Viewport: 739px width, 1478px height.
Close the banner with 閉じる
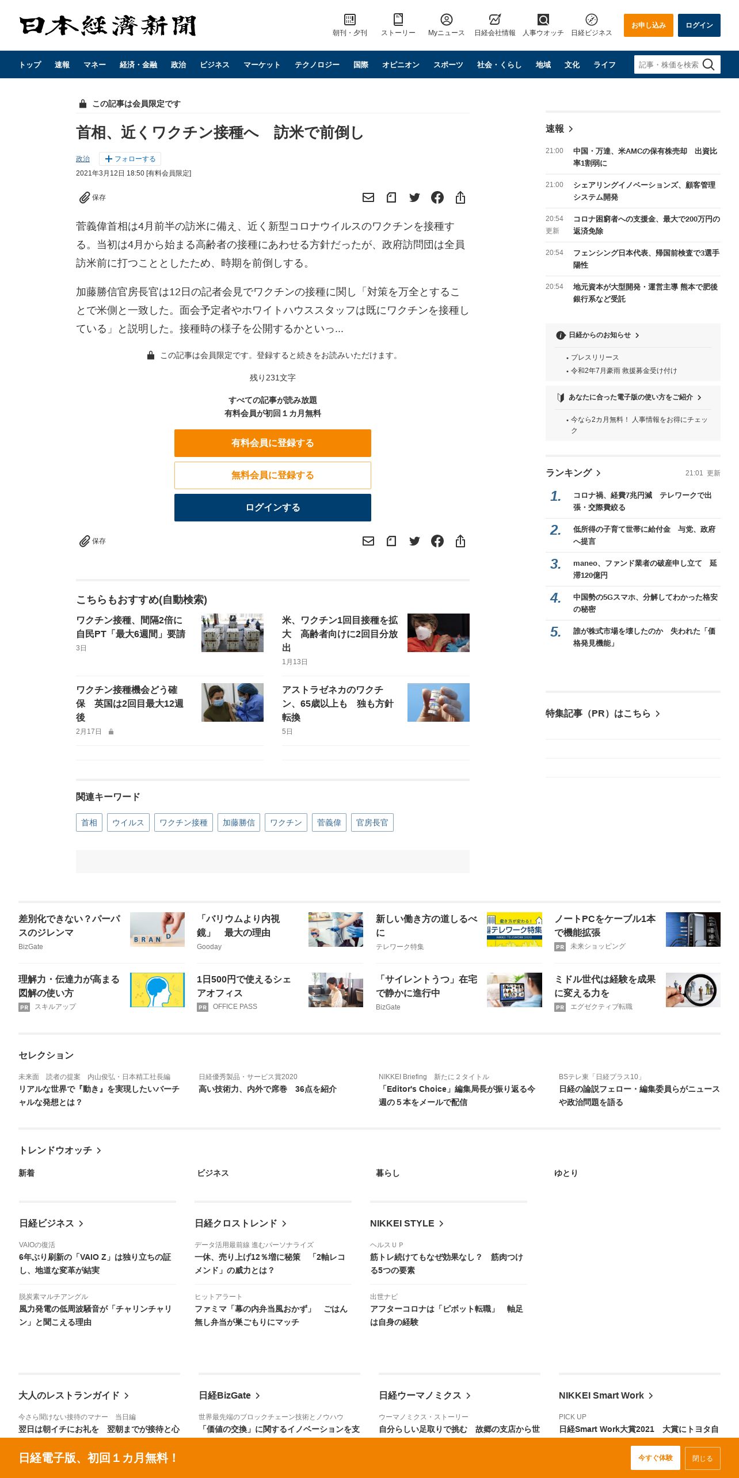[702, 1458]
